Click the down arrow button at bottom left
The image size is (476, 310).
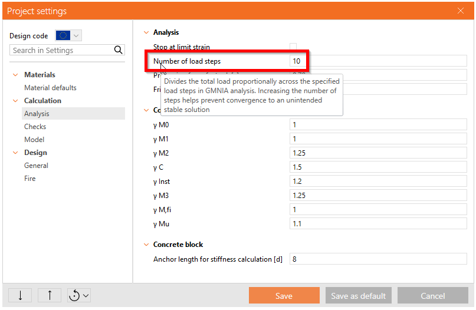pos(20,295)
